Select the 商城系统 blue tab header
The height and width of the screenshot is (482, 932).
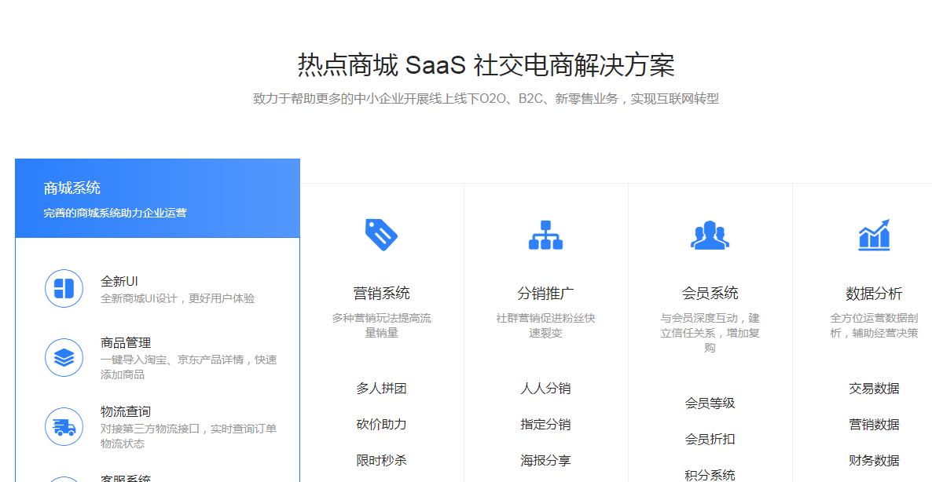tap(157, 199)
